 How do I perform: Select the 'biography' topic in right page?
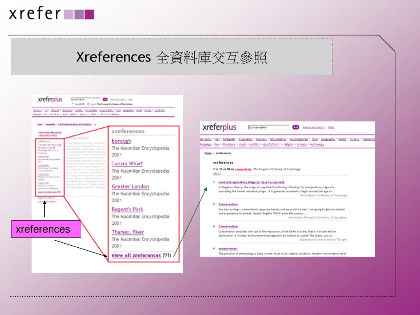point(245,139)
